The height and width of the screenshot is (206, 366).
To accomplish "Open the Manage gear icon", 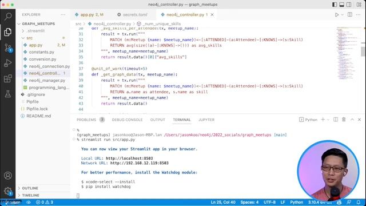I will coord(8,191).
